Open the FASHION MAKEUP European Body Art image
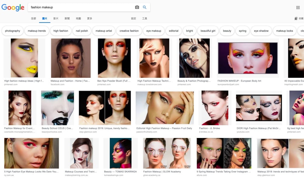 (x=248, y=58)
